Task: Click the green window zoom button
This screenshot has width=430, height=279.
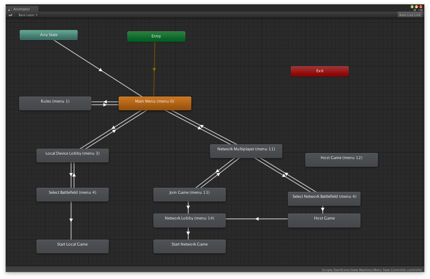Action: click(412, 6)
